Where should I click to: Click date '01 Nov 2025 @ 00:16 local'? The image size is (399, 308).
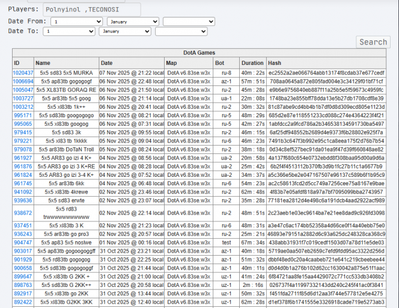pos(132,242)
